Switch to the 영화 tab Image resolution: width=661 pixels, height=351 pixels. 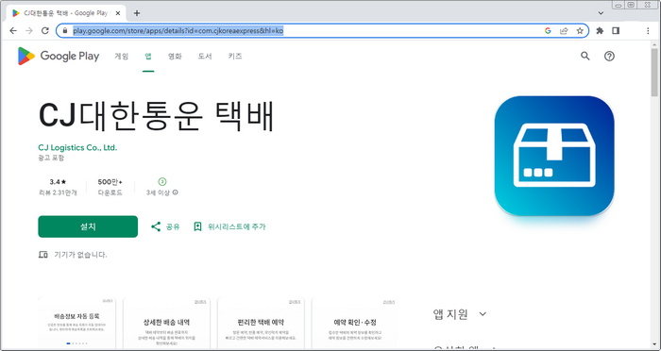(175, 56)
